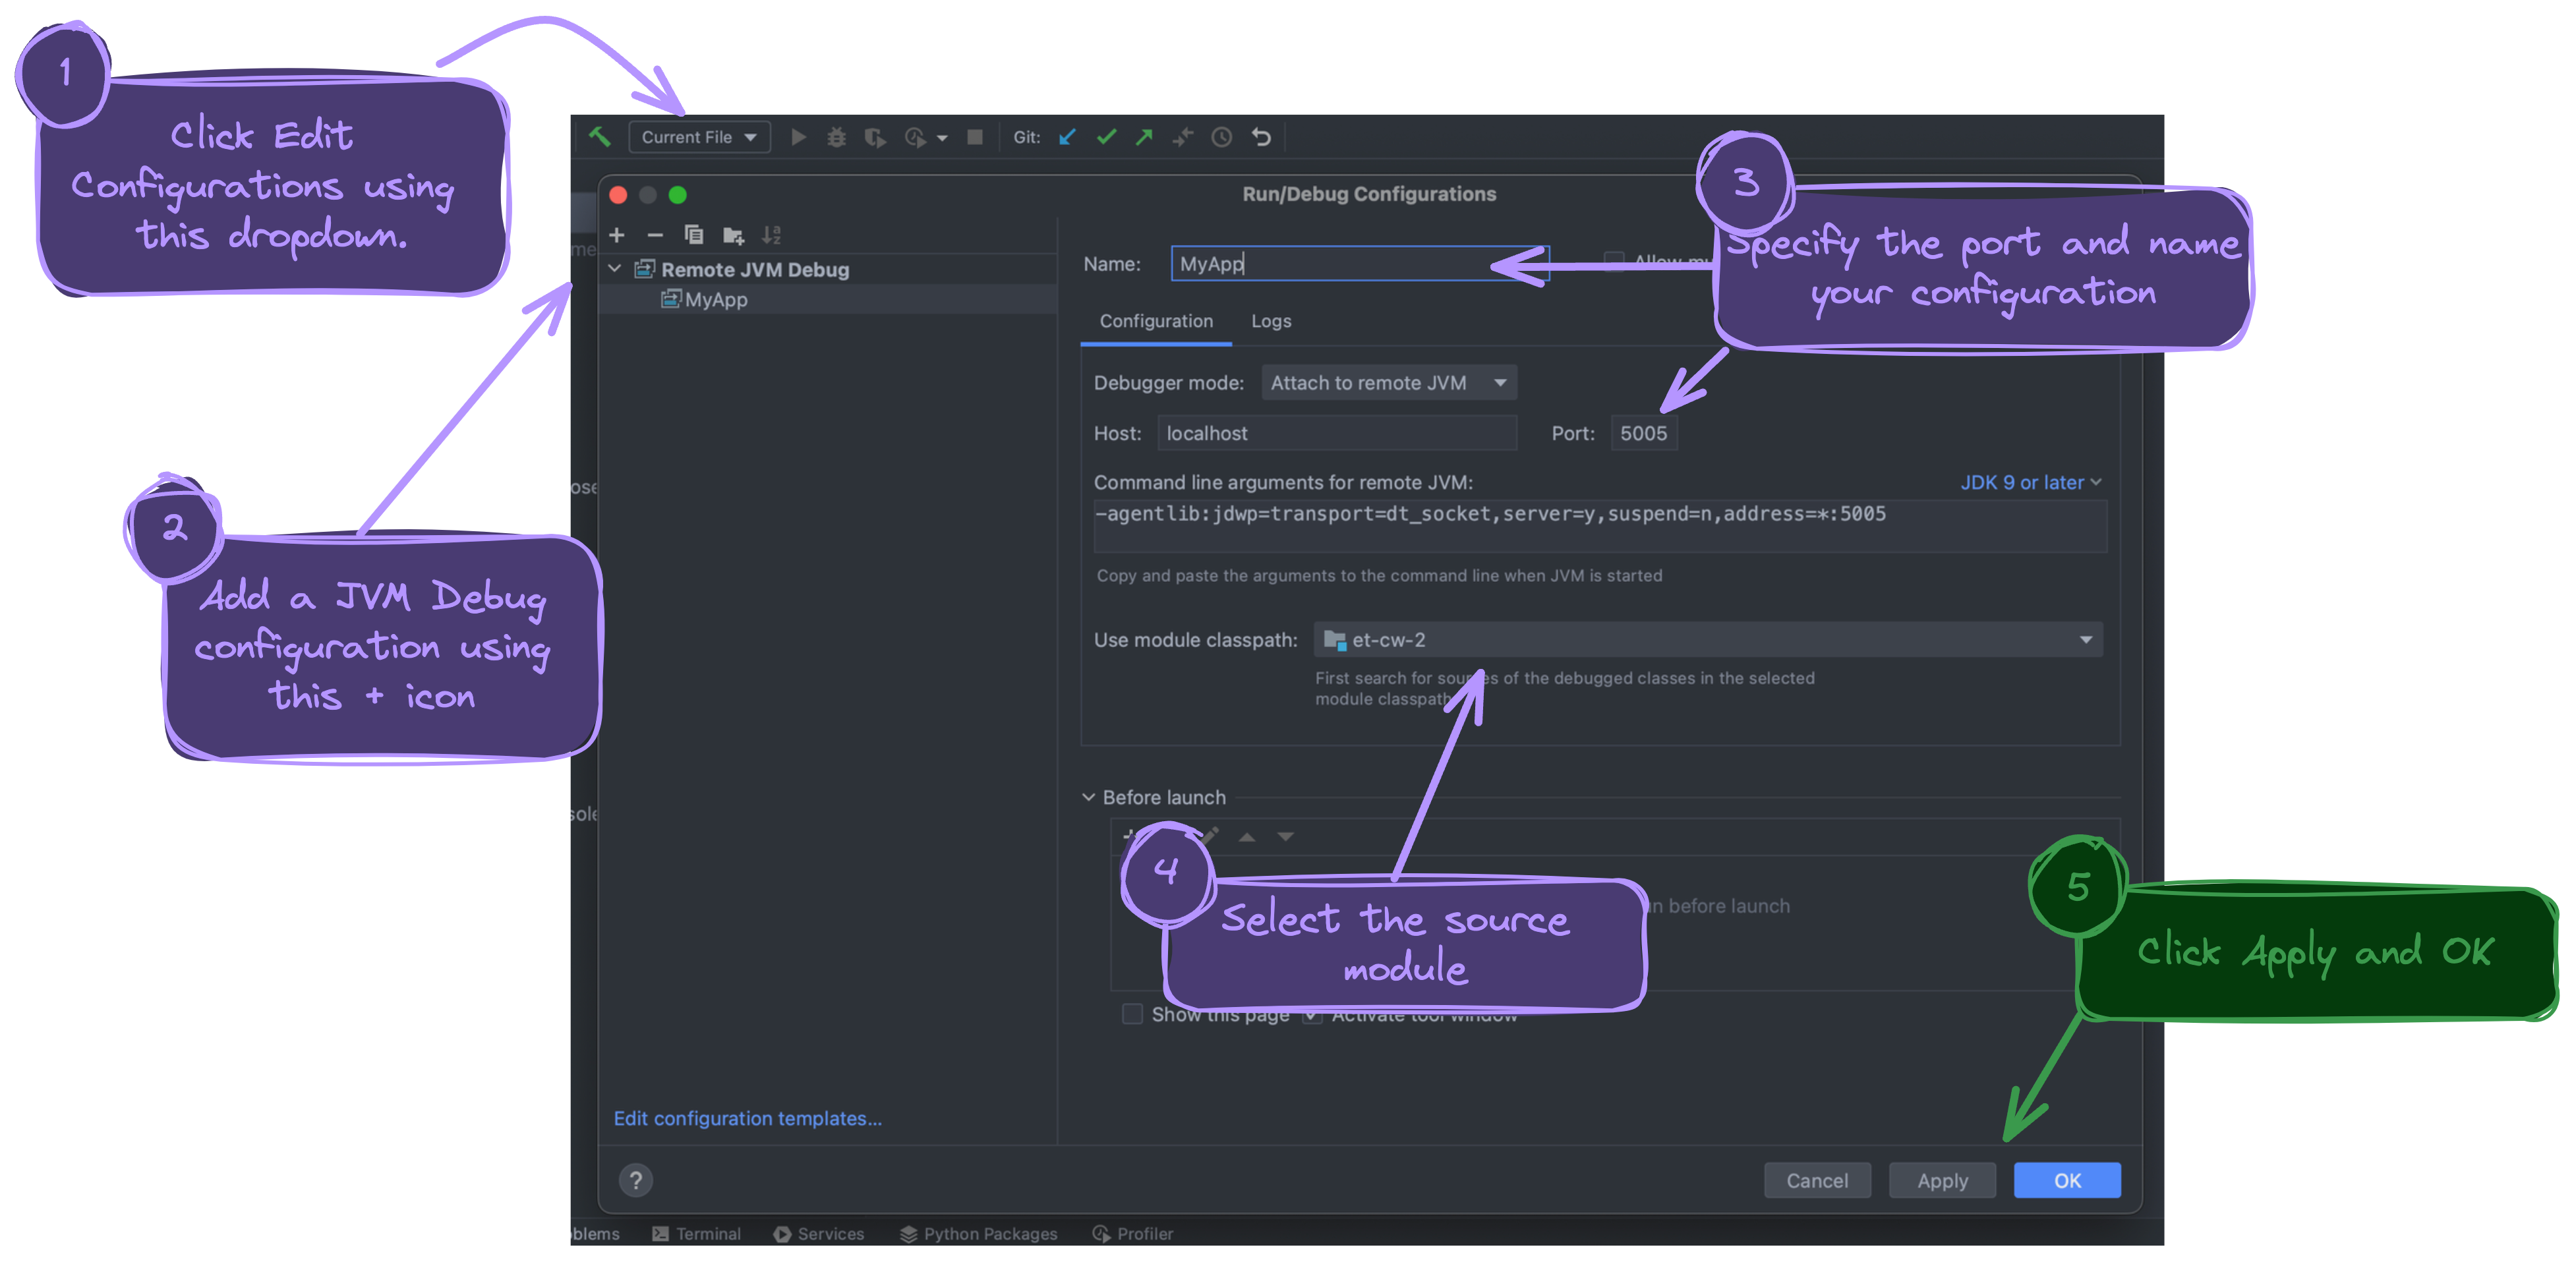
Task: Open the Current File configuration dropdown
Action: point(699,137)
